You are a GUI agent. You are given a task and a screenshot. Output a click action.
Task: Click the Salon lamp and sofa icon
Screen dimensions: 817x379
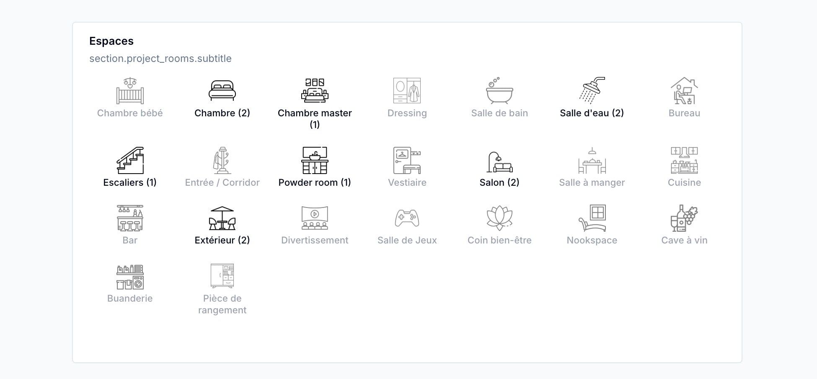[x=499, y=162]
